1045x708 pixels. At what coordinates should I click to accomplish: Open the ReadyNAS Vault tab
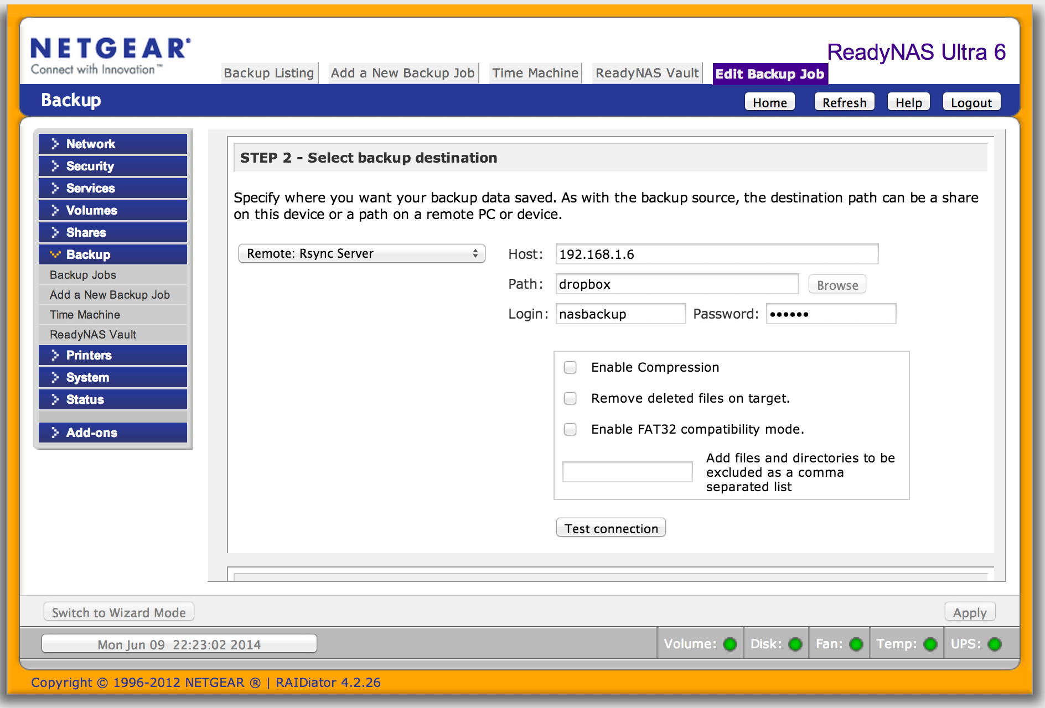[646, 73]
